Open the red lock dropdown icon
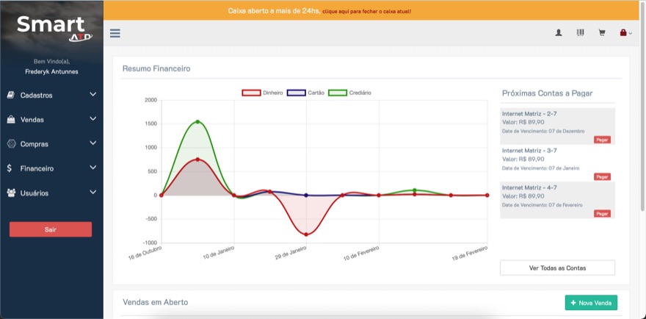Viewport: 646px width, 319px height. tap(625, 33)
